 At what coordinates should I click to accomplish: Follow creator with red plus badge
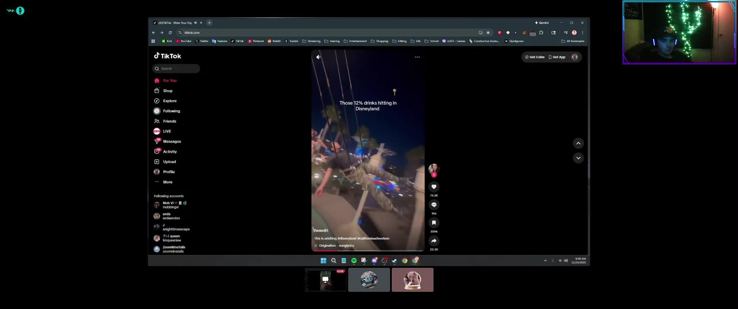coord(434,175)
